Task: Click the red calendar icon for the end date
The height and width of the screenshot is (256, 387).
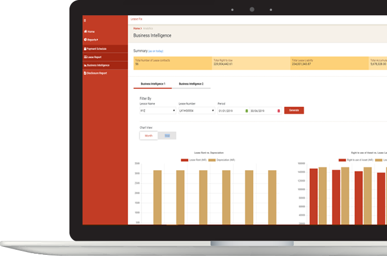Action: point(278,111)
